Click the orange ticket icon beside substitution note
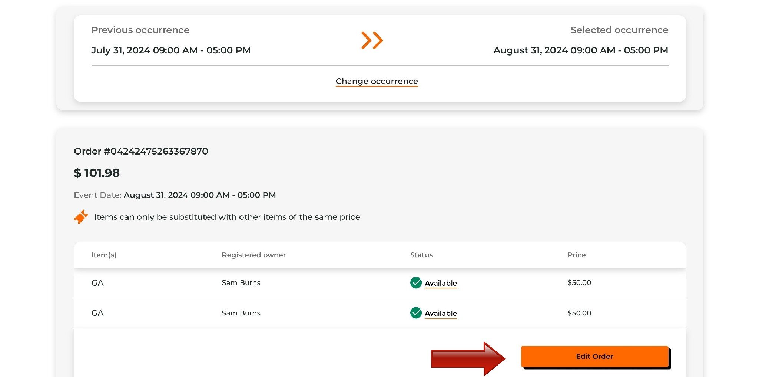The height and width of the screenshot is (377, 759). (81, 217)
